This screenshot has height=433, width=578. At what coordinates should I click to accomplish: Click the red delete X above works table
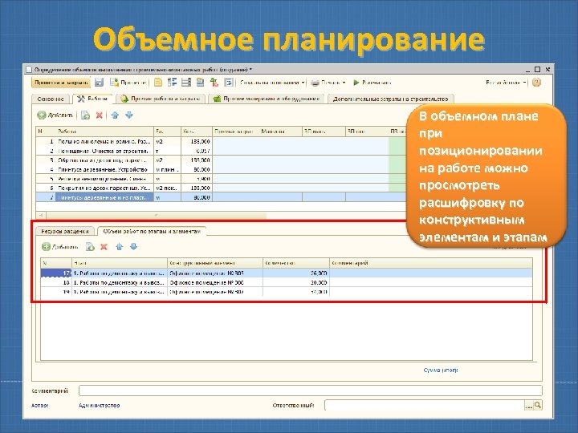coord(100,115)
